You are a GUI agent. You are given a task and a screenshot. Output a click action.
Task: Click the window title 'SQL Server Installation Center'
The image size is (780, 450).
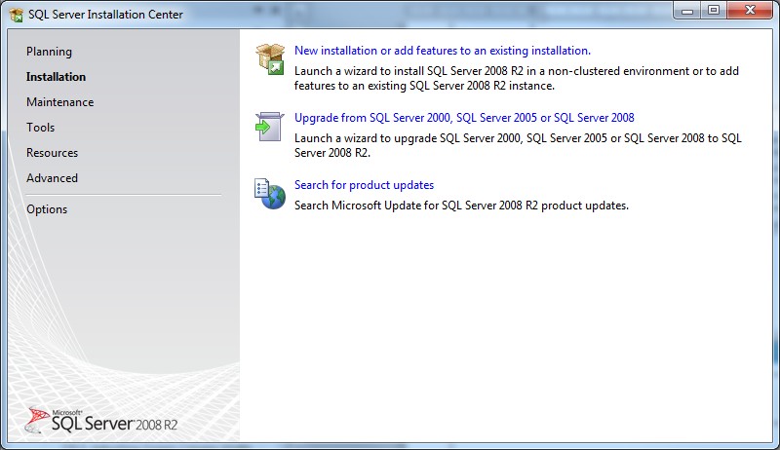(105, 15)
